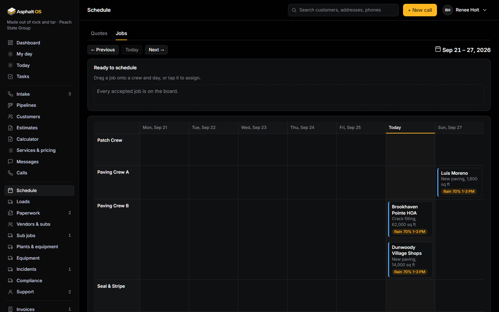Screen dimensions: 499x312
Task: Focus the customer search field
Action: [x=343, y=10]
